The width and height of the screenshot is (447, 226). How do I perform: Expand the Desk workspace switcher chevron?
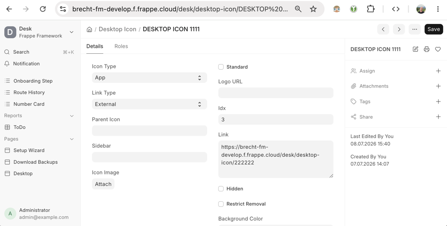72,32
